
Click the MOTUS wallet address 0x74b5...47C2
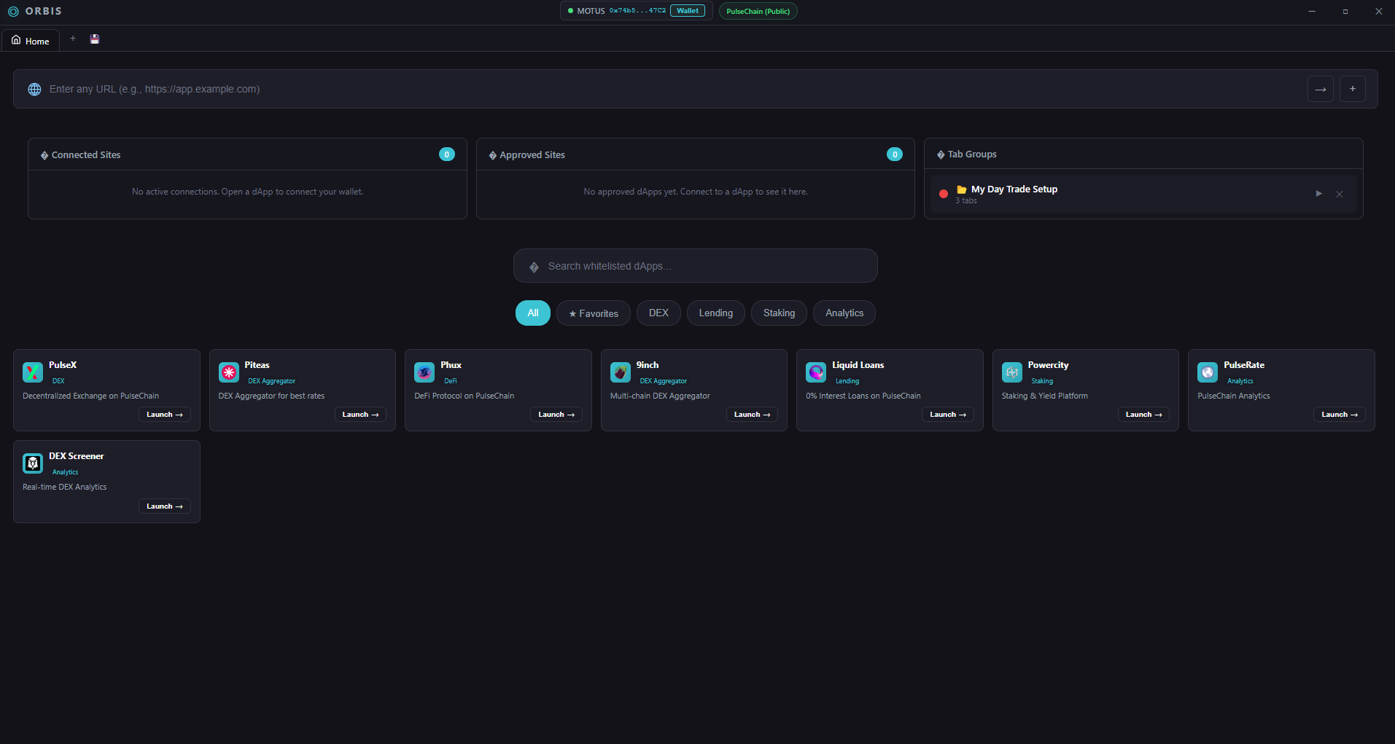(x=637, y=11)
